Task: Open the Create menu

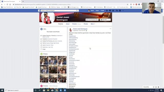Action: pos(102,10)
